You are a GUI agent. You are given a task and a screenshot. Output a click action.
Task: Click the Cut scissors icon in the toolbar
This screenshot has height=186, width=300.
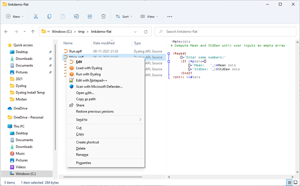36,16
